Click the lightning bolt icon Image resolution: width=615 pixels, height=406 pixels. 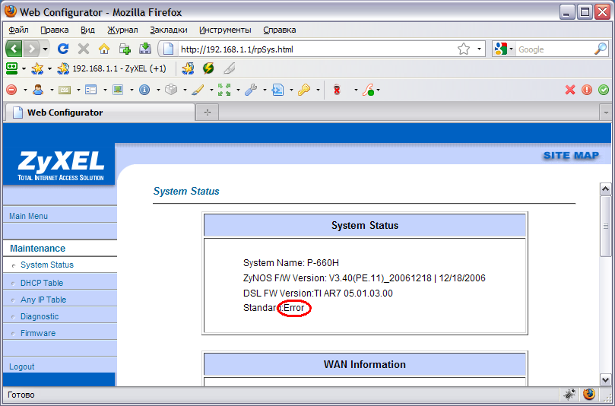(x=208, y=68)
